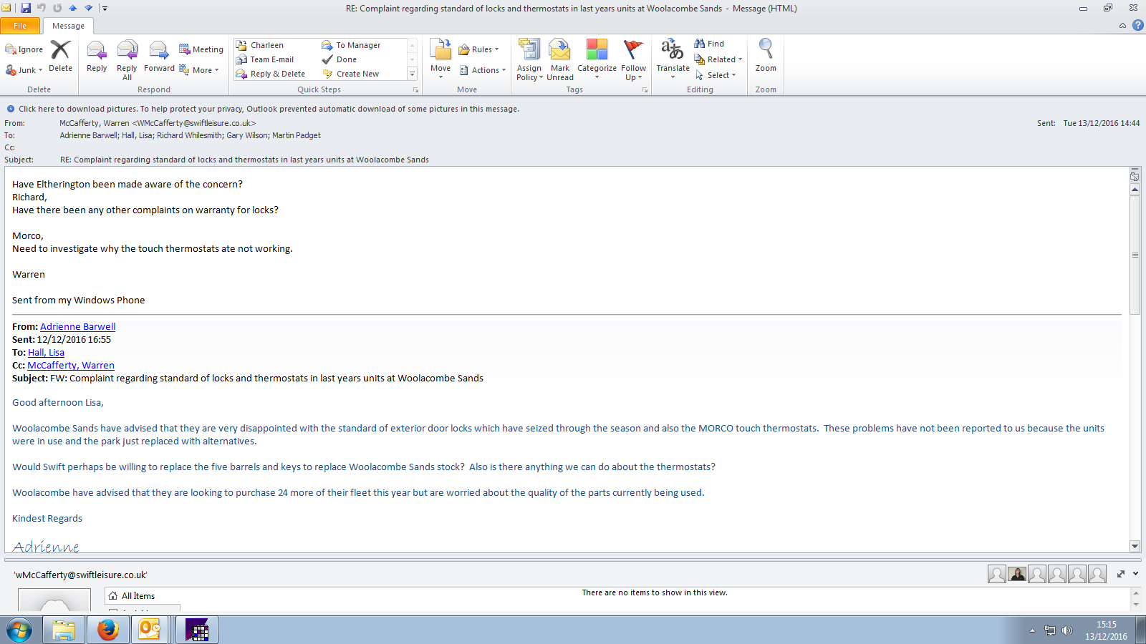Open the File tab
The image size is (1146, 644).
20,26
